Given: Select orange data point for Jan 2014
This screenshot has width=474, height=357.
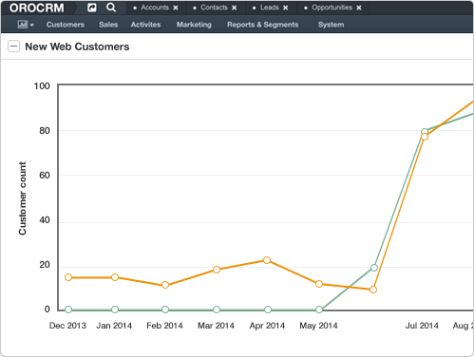Looking at the screenshot, I should pos(115,277).
